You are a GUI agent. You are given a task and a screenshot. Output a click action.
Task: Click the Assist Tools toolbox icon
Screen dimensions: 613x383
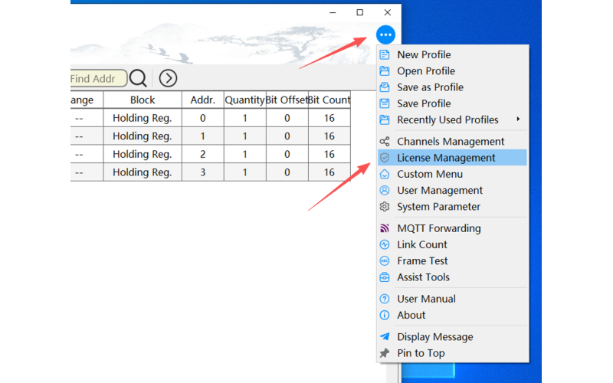385,277
